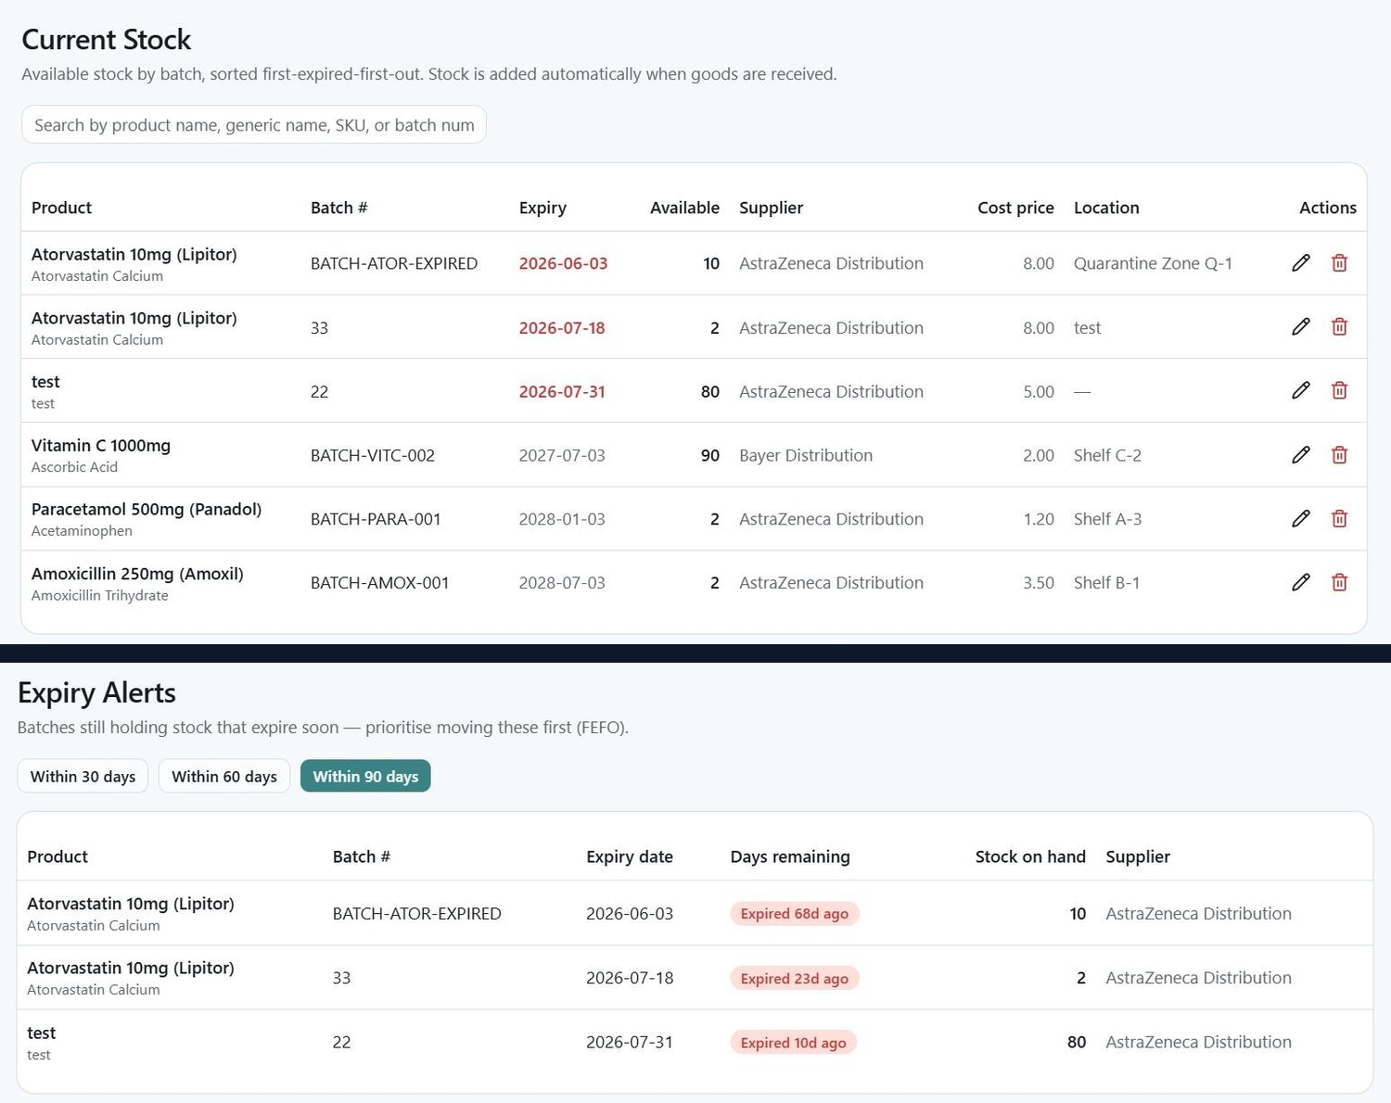Edit the Paracetamol 500mg batch
1391x1103 pixels.
click(1301, 519)
